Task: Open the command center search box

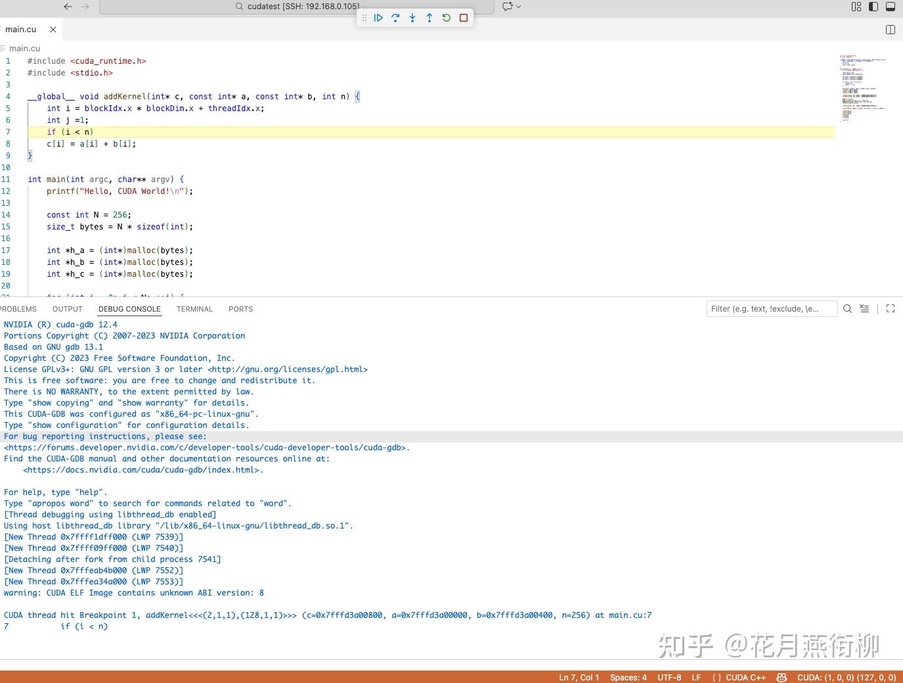Action: coord(297,7)
